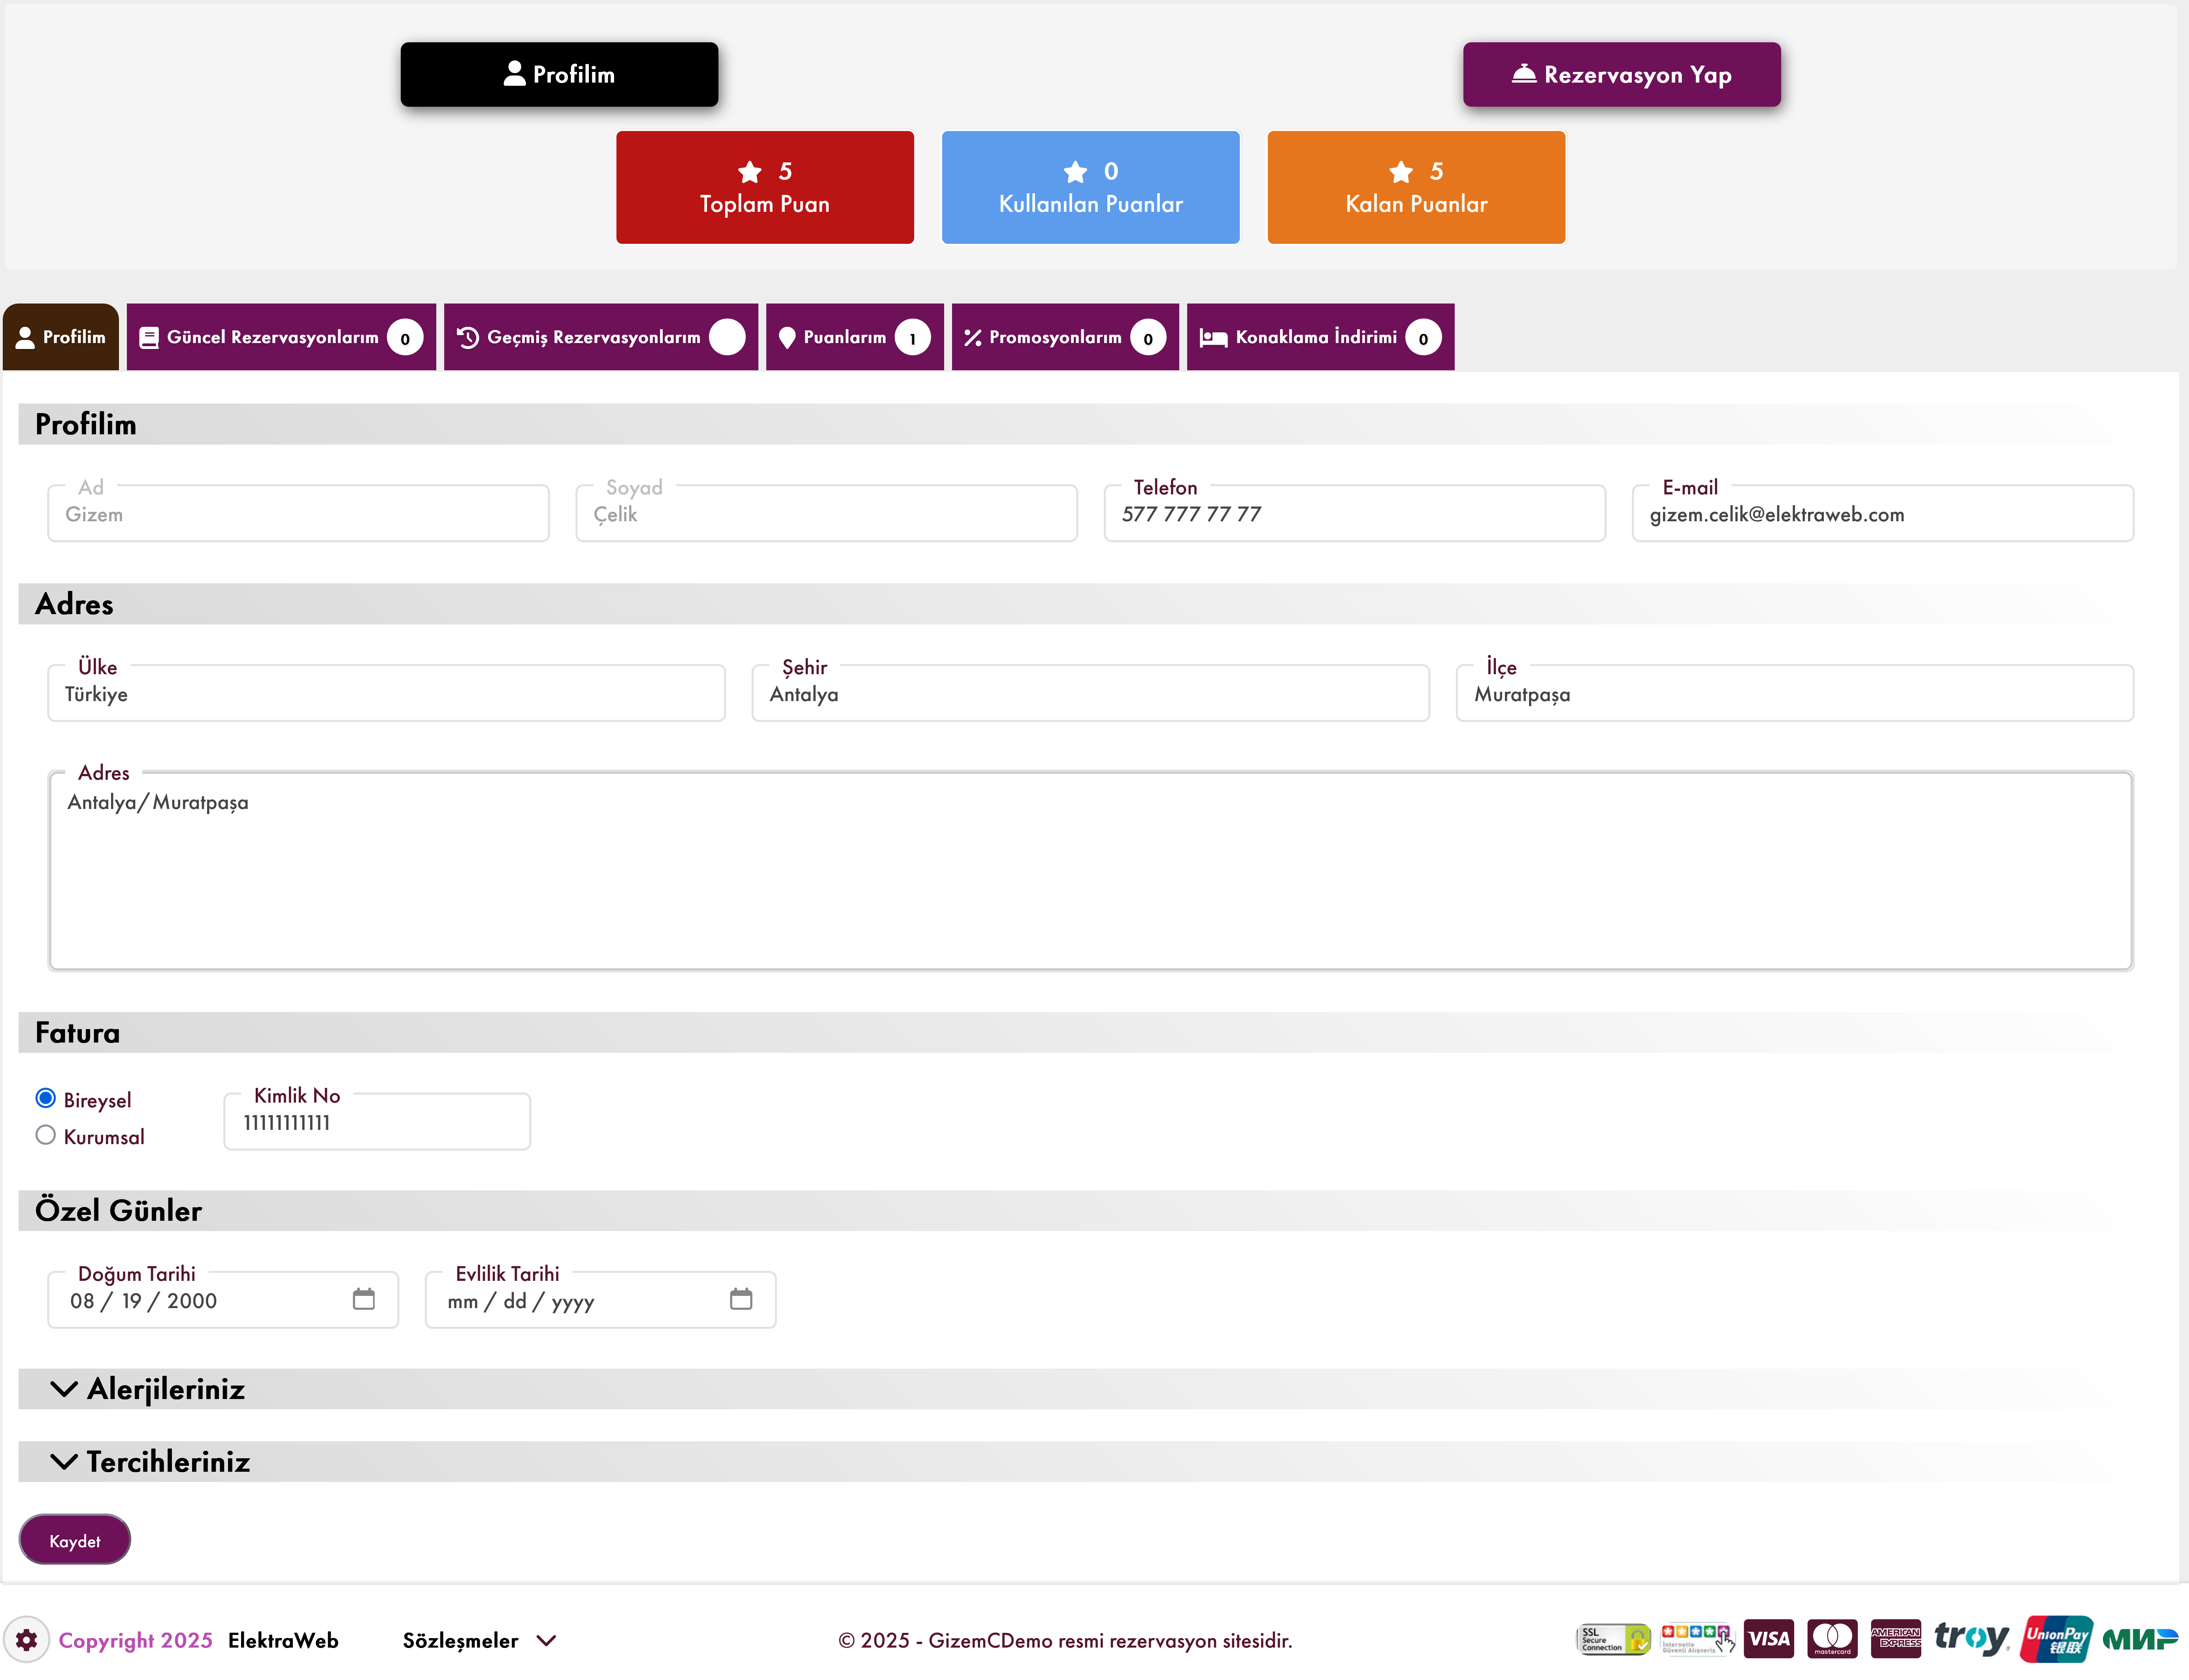Open the Güncel Rezervasyonlarım tab
Viewport: 2189px width, 1680px height.
(281, 337)
